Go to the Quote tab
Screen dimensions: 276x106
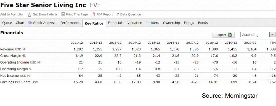click(7, 23)
